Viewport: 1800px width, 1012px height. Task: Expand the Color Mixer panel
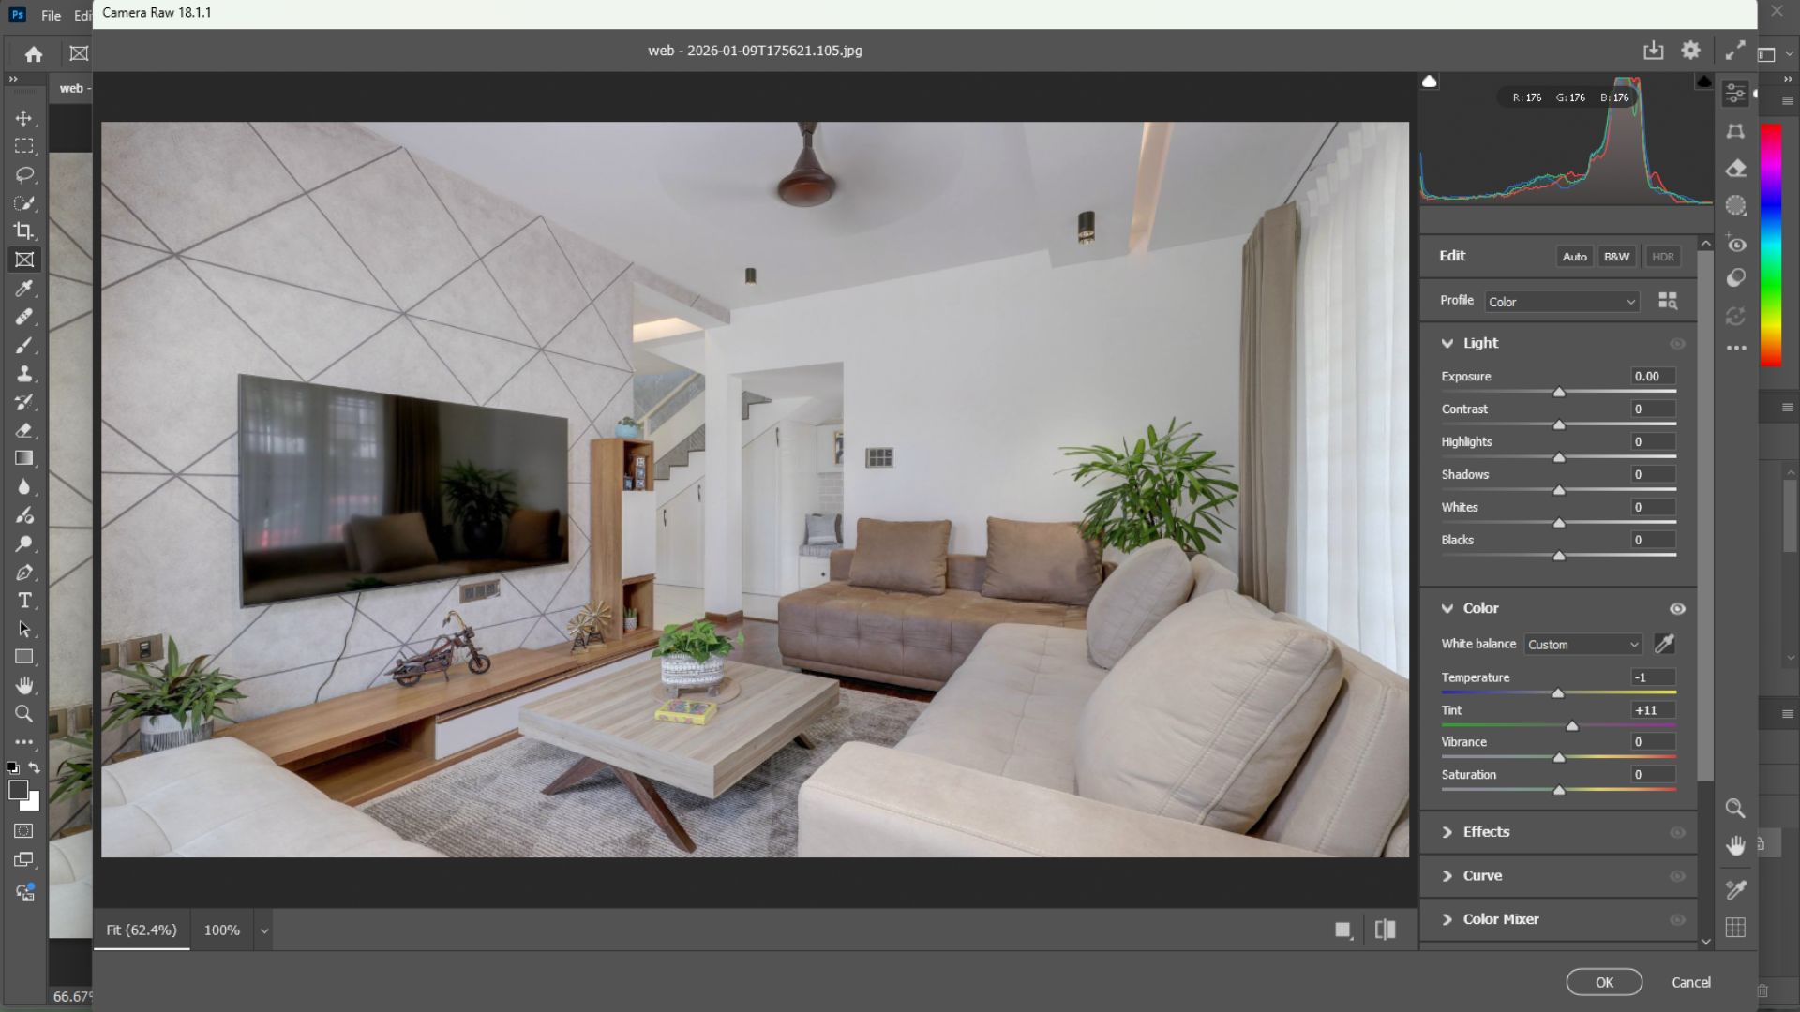point(1501,919)
